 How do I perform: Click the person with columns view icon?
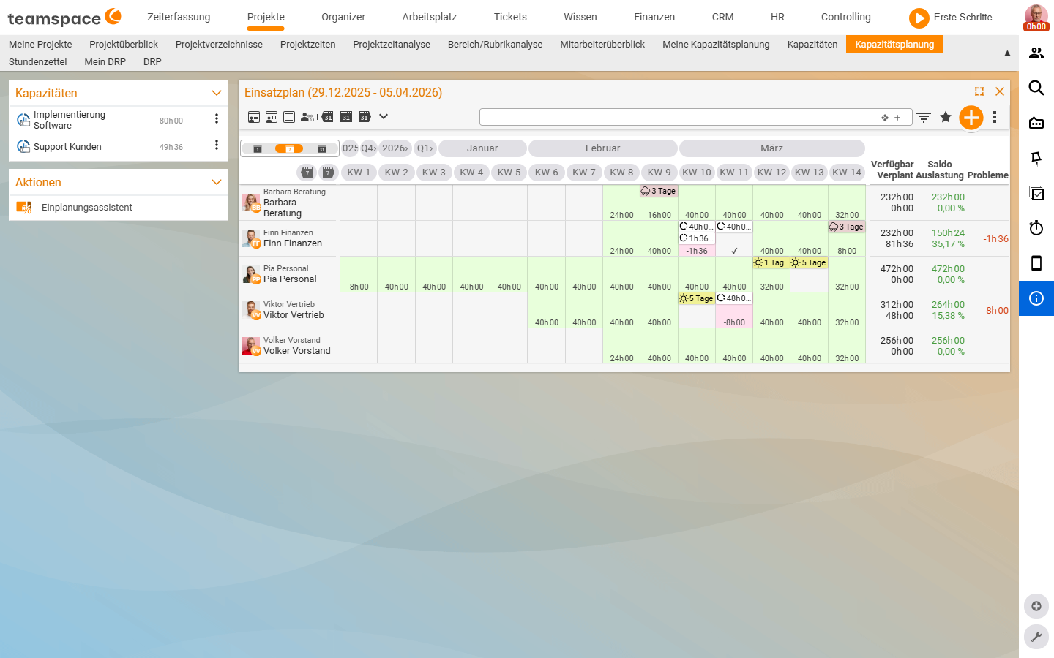pos(272,117)
